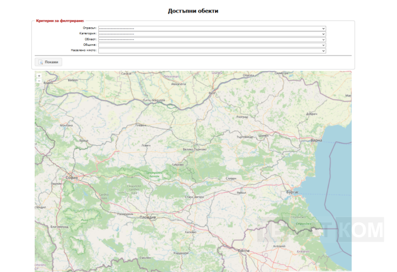Select Велико Търново on the map
397x272 pixels.
193,149
